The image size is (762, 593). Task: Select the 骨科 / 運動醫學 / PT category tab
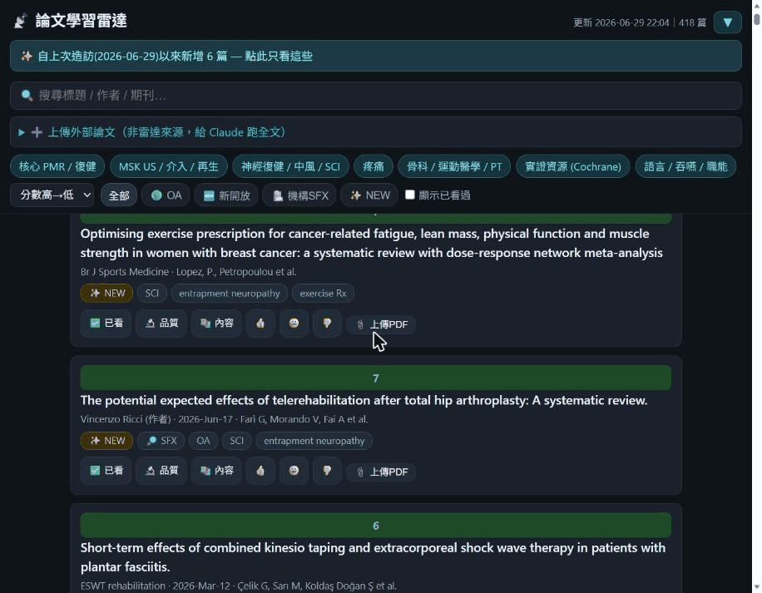pos(454,166)
